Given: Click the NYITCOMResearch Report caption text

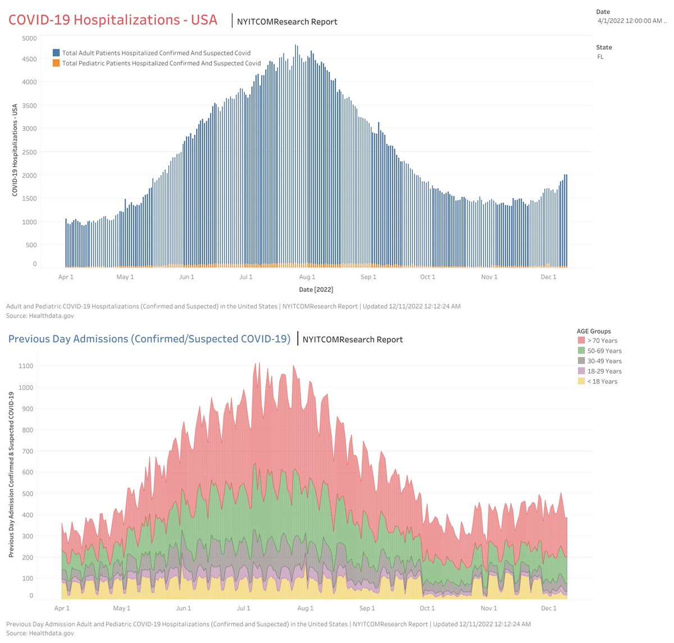Looking at the screenshot, I should (x=288, y=21).
